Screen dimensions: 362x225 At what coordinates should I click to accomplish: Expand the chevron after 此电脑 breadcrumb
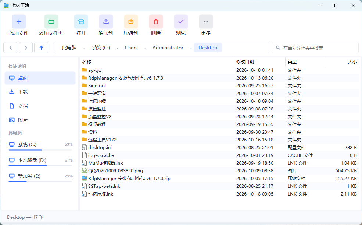(x=84, y=48)
